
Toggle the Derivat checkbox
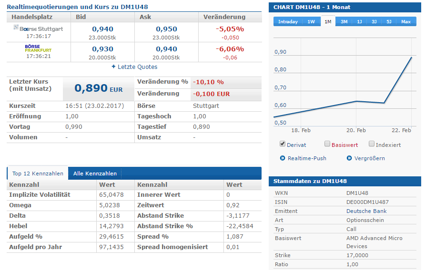tap(283, 144)
